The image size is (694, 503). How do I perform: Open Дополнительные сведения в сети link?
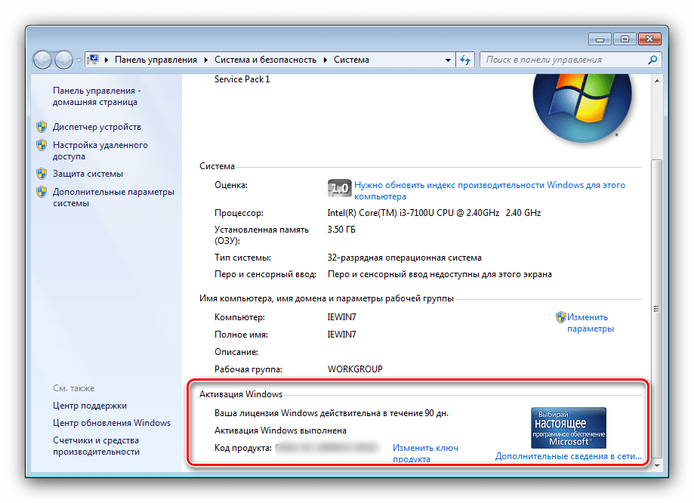568,456
